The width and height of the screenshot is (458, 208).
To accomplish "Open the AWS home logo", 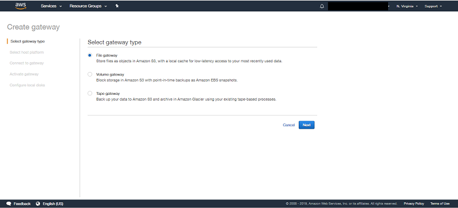I will (x=21, y=6).
